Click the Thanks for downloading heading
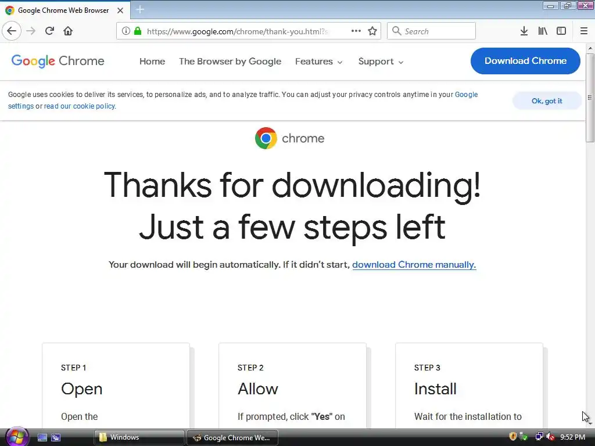595x446 pixels. coord(292,206)
